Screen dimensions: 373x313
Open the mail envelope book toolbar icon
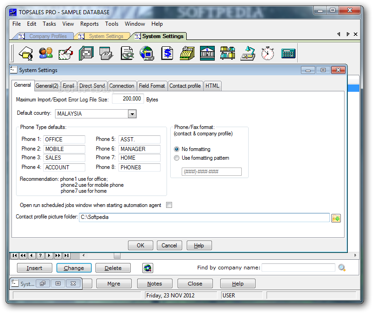pos(86,53)
